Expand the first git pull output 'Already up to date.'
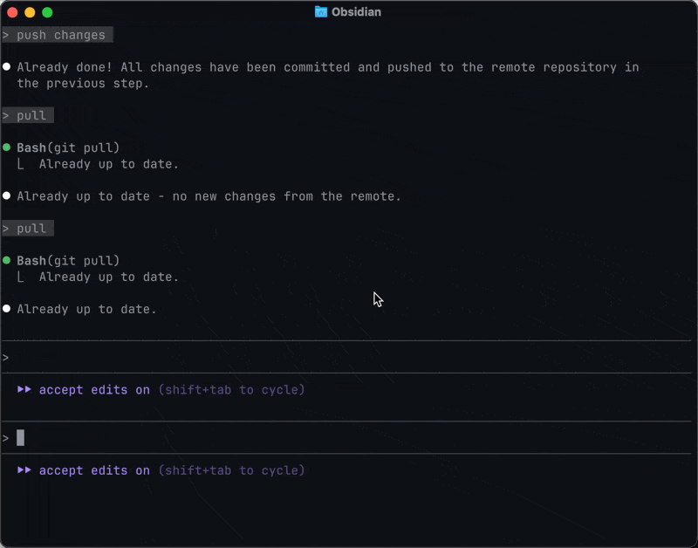 108,164
